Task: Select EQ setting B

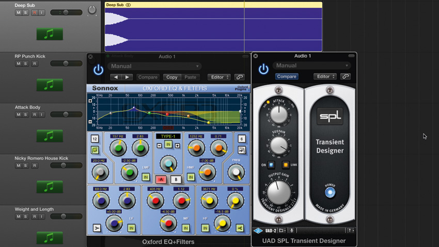Action: click(x=176, y=179)
